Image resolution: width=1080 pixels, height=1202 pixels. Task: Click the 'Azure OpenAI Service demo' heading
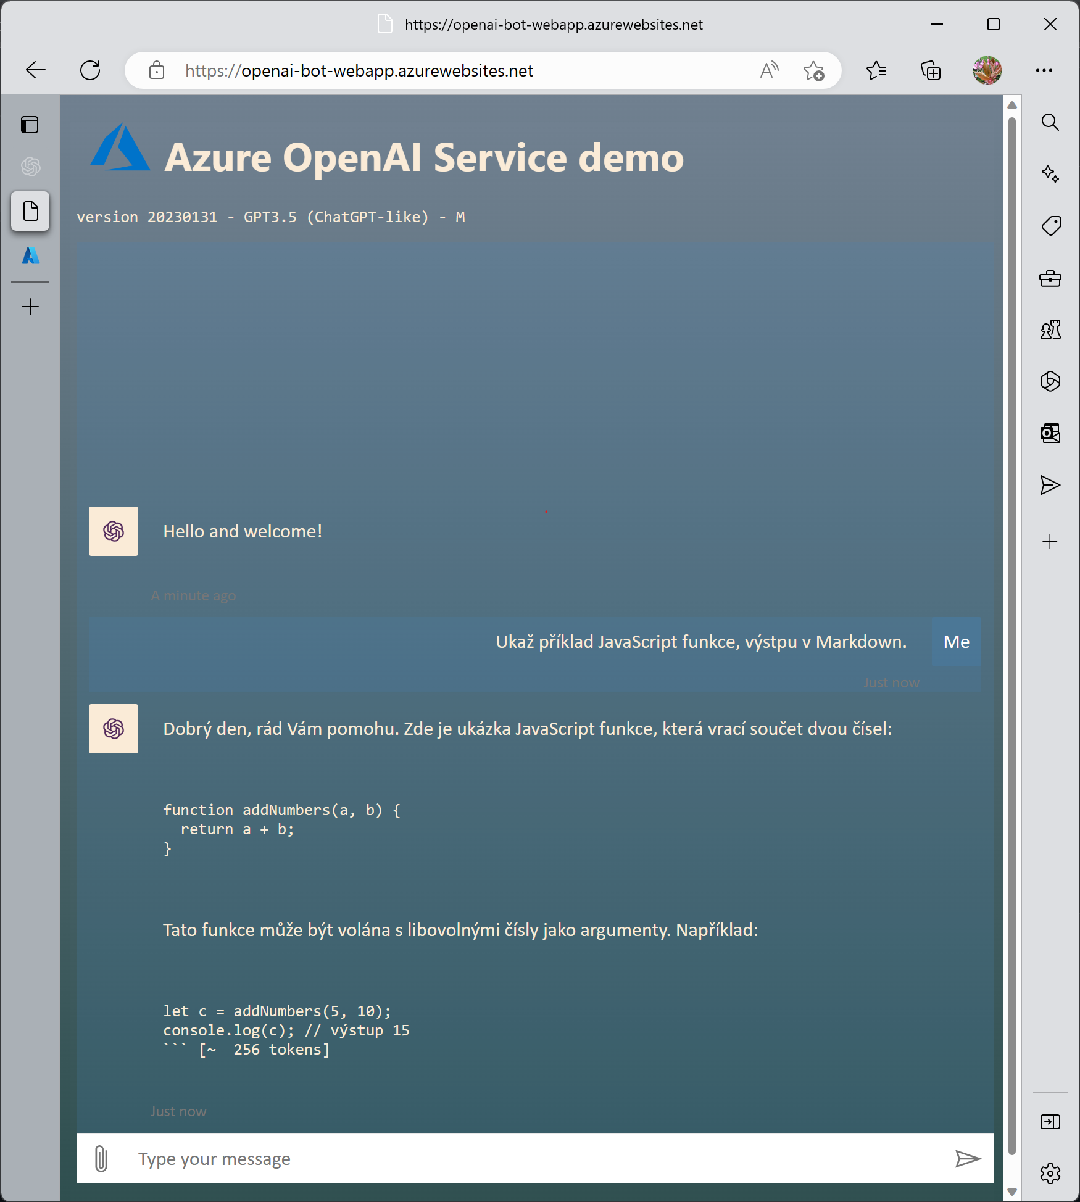pos(425,157)
